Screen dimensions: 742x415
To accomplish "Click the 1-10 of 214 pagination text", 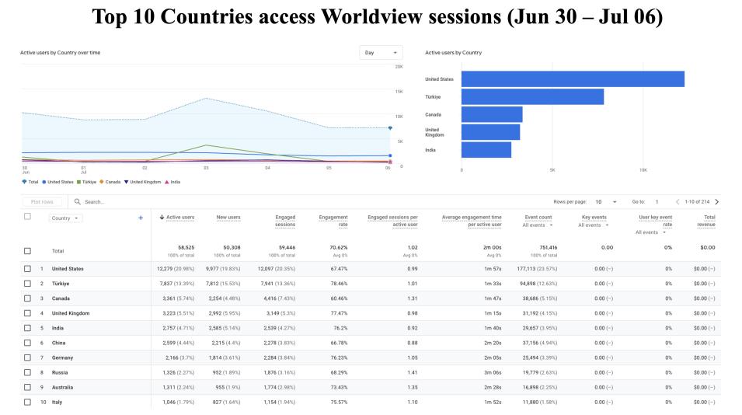I will click(697, 201).
